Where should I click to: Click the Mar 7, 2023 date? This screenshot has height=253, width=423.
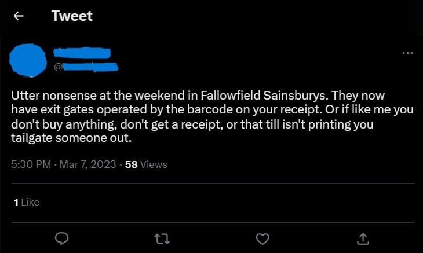(x=87, y=164)
